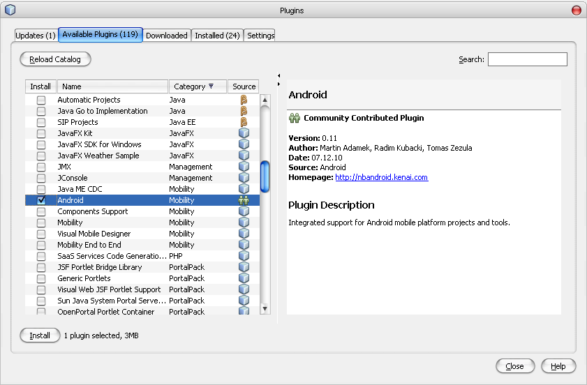The width and height of the screenshot is (587, 385).
Task: Check the Visual Mobile Designer checkbox
Action: [41, 234]
